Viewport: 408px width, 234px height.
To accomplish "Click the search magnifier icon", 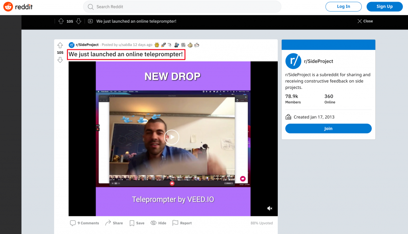I will click(x=90, y=7).
